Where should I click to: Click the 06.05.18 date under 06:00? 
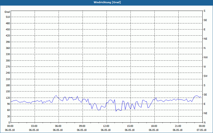pyautogui.click(x=58, y=130)
